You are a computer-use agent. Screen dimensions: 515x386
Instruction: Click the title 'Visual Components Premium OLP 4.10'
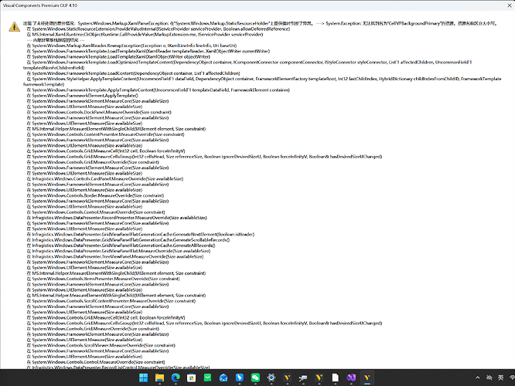(40, 5)
